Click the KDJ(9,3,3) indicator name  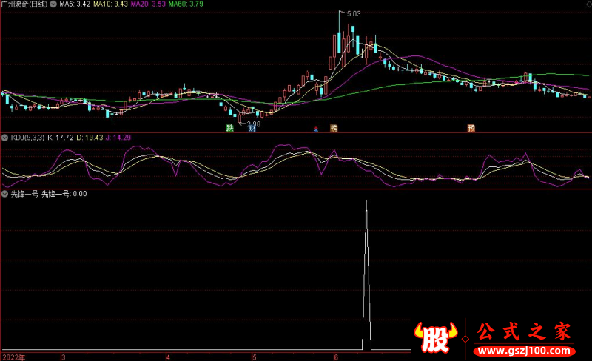27,138
